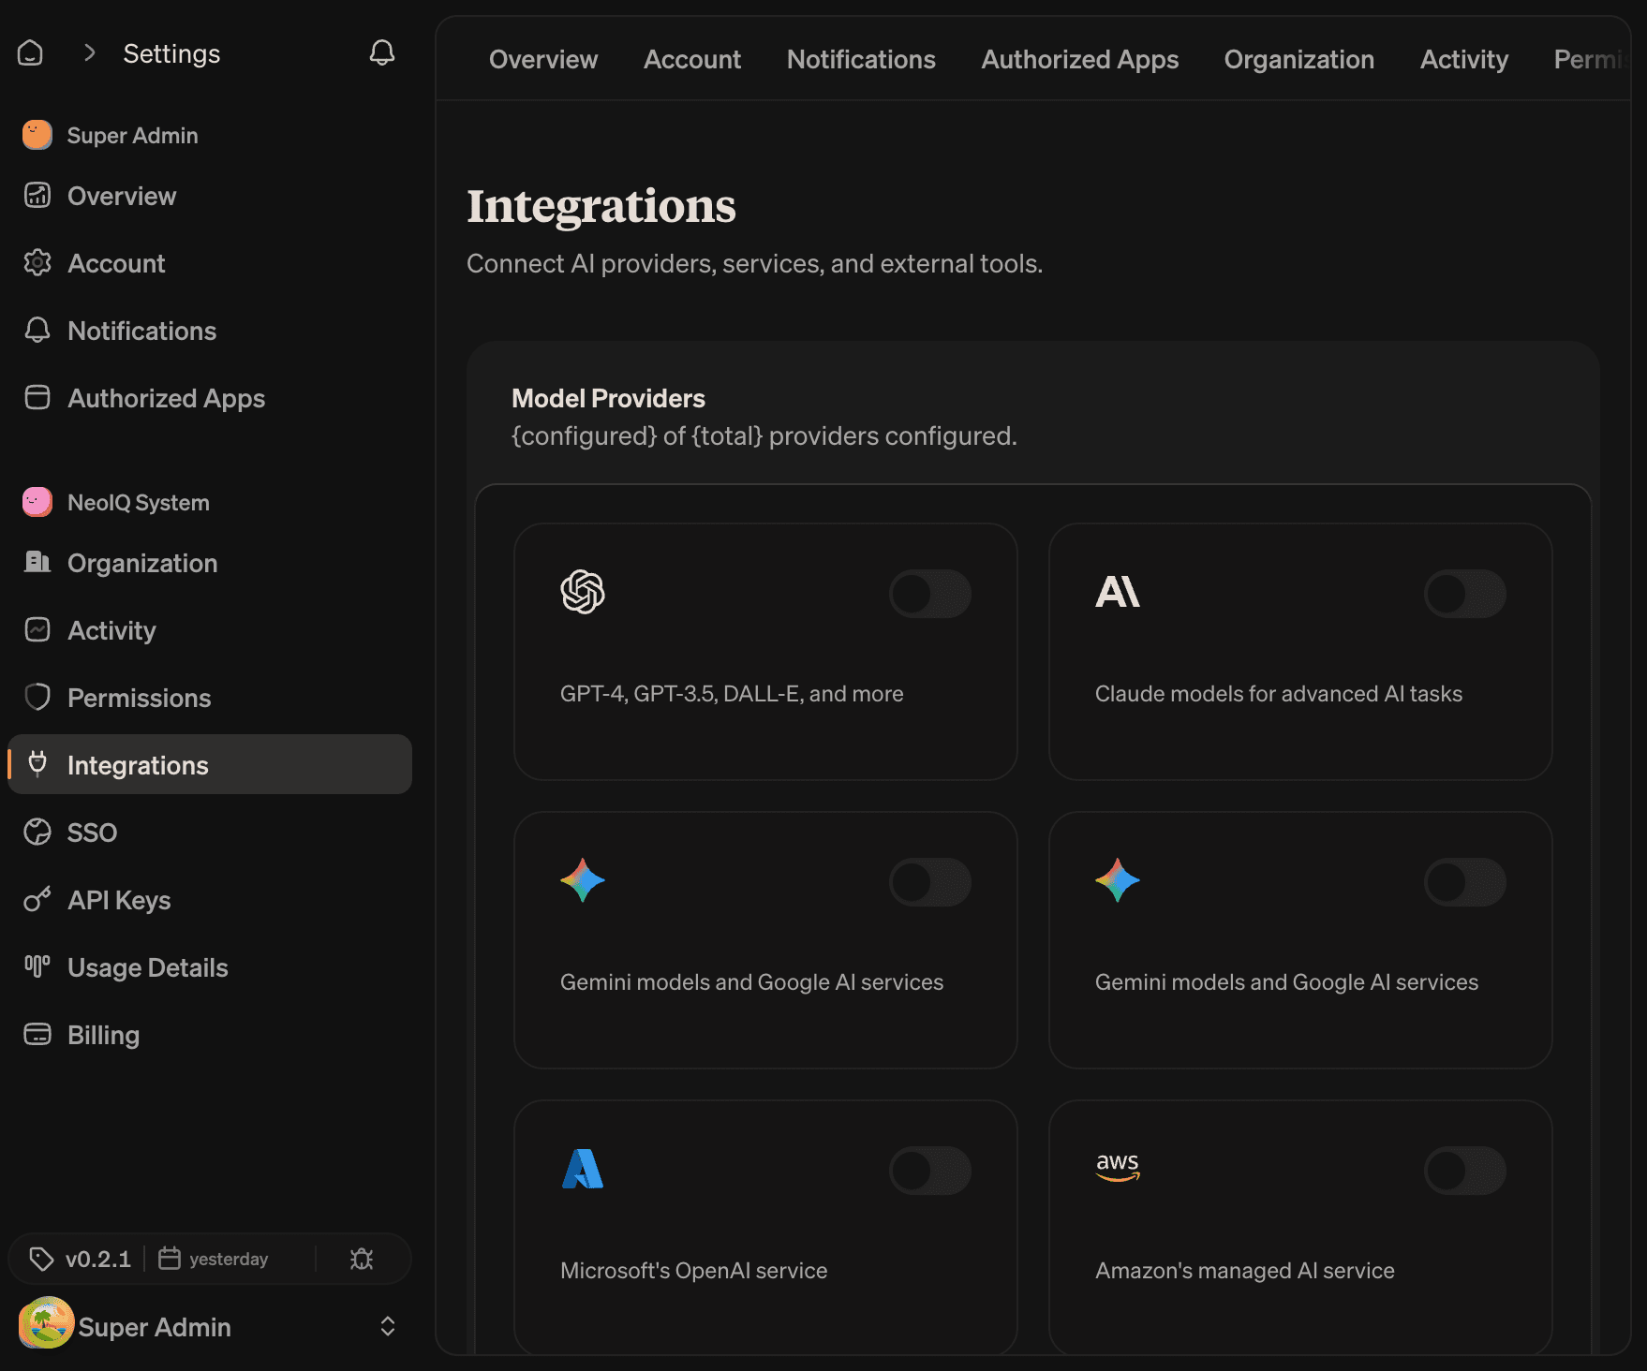Click the Usage Details icon

[37, 966]
